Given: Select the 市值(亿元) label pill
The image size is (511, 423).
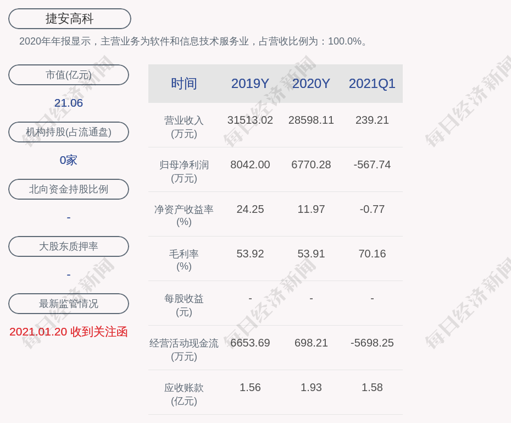Looking at the screenshot, I should (x=69, y=75).
